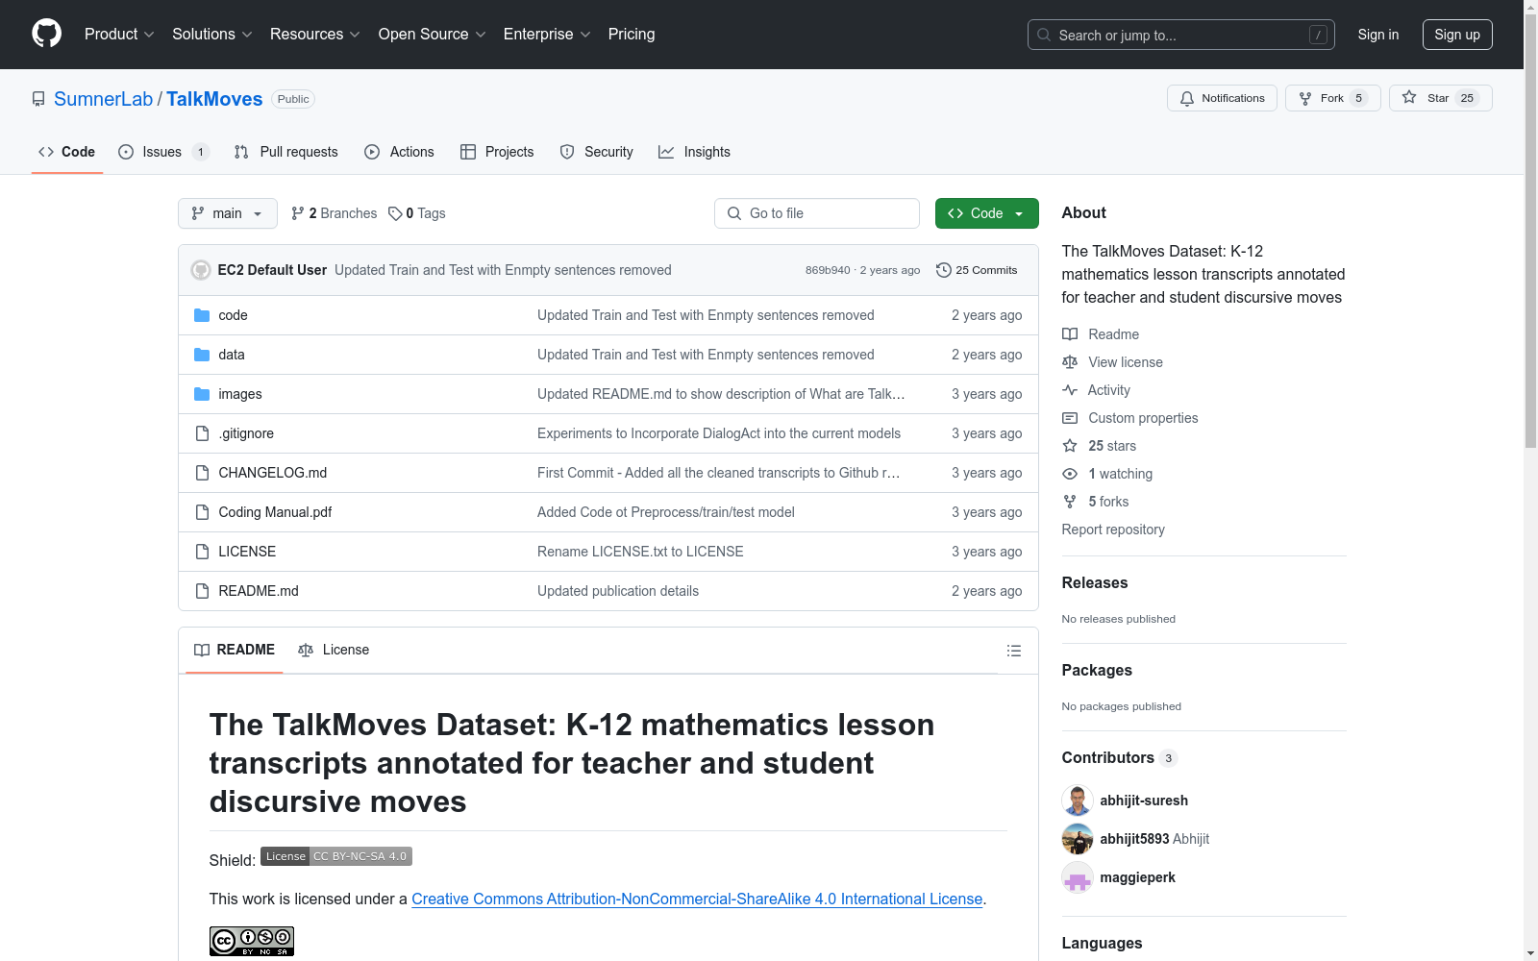Star the TalkMoves repository
The image size is (1538, 961).
1440,98
